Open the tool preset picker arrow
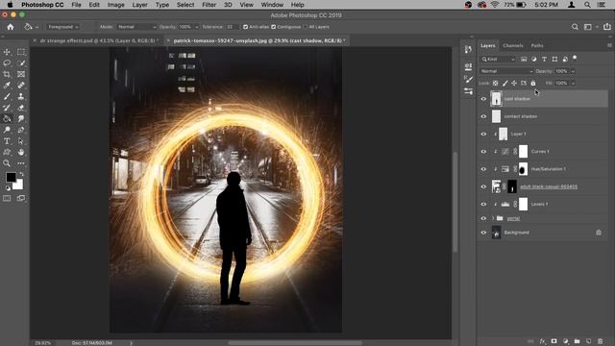 coord(37,28)
